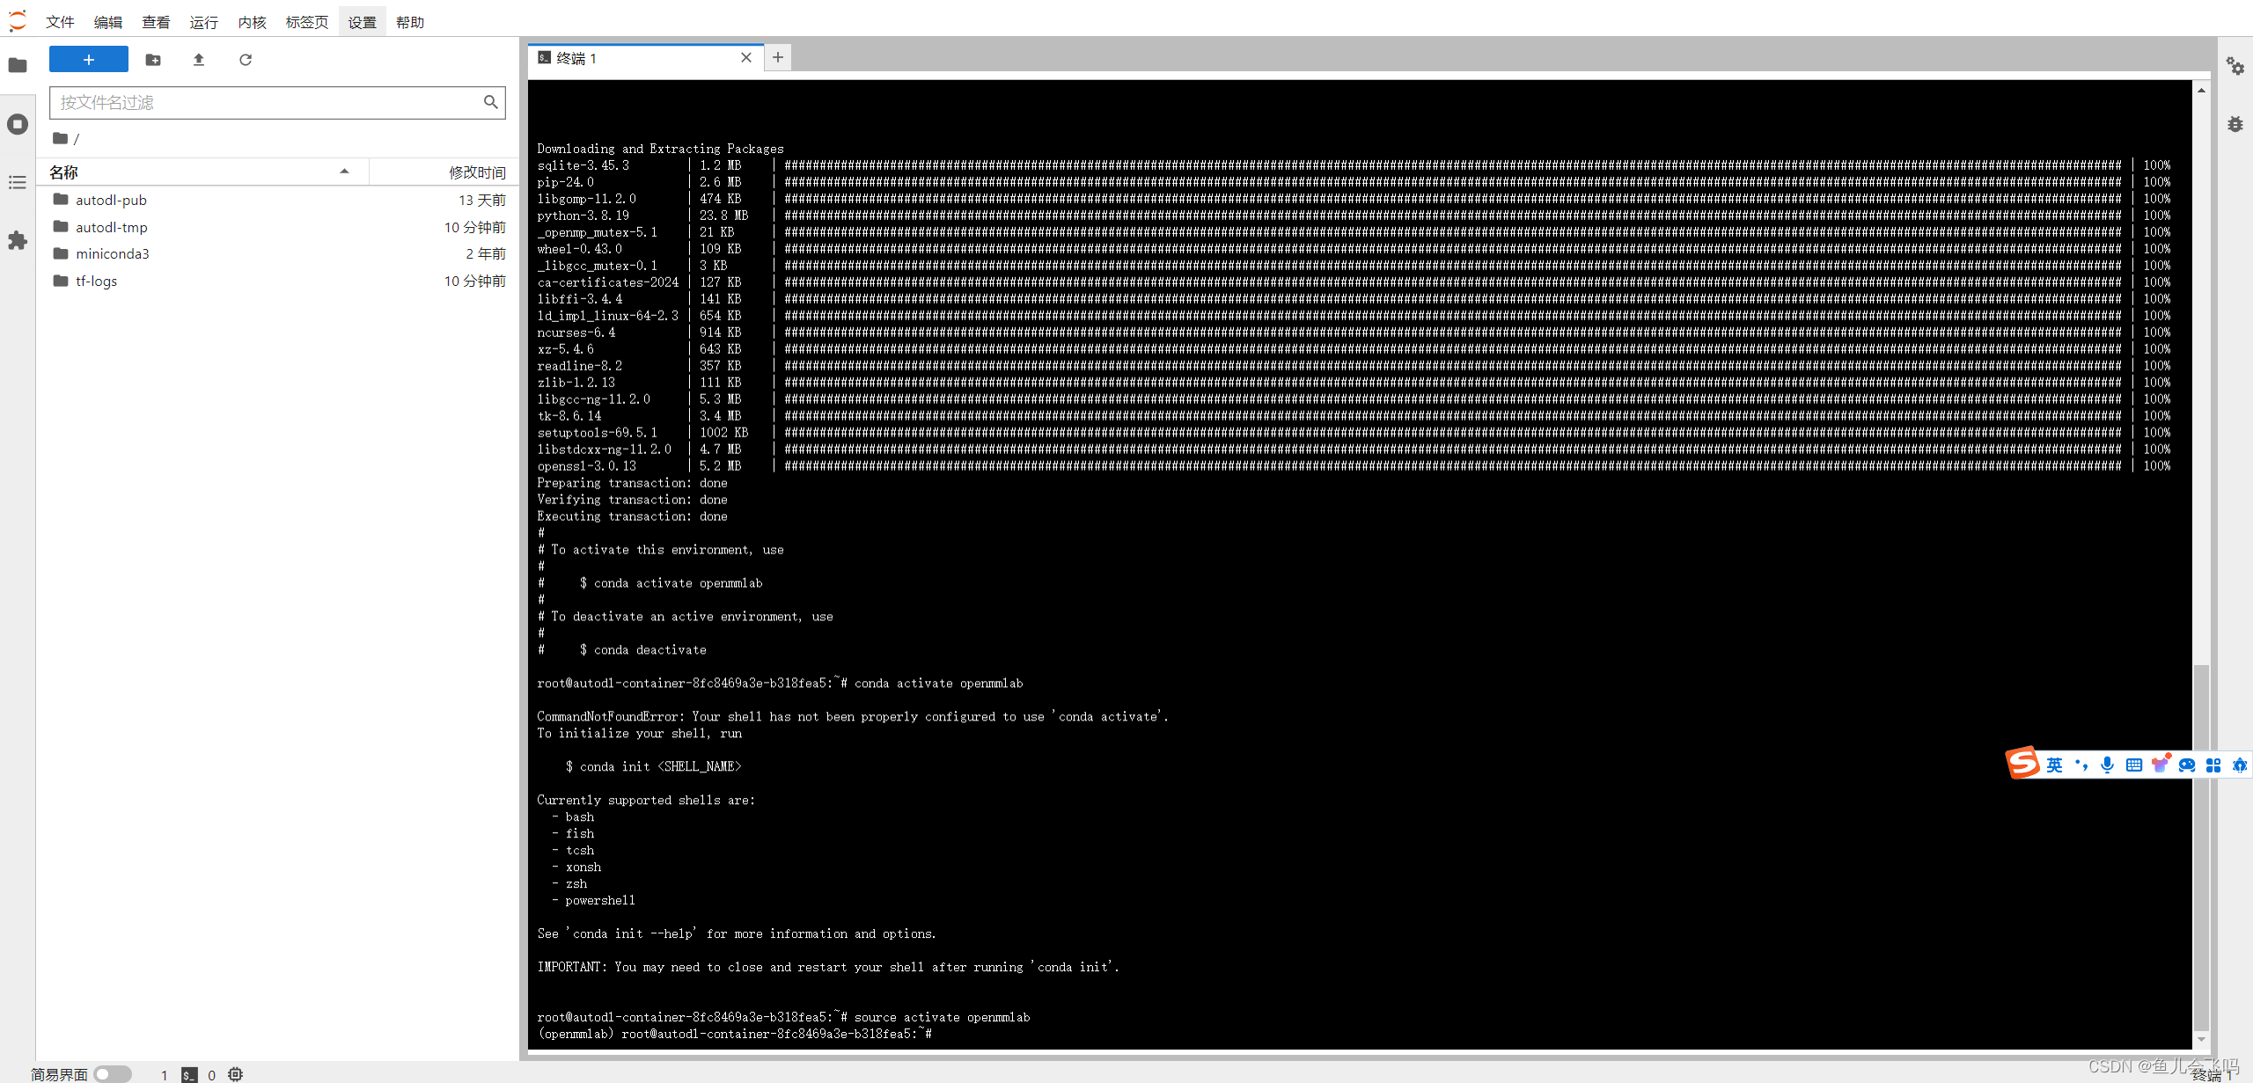Create a new folder in the file browser
This screenshot has width=2253, height=1083.
pos(152,60)
